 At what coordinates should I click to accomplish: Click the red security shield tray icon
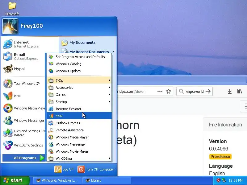pos(218,180)
